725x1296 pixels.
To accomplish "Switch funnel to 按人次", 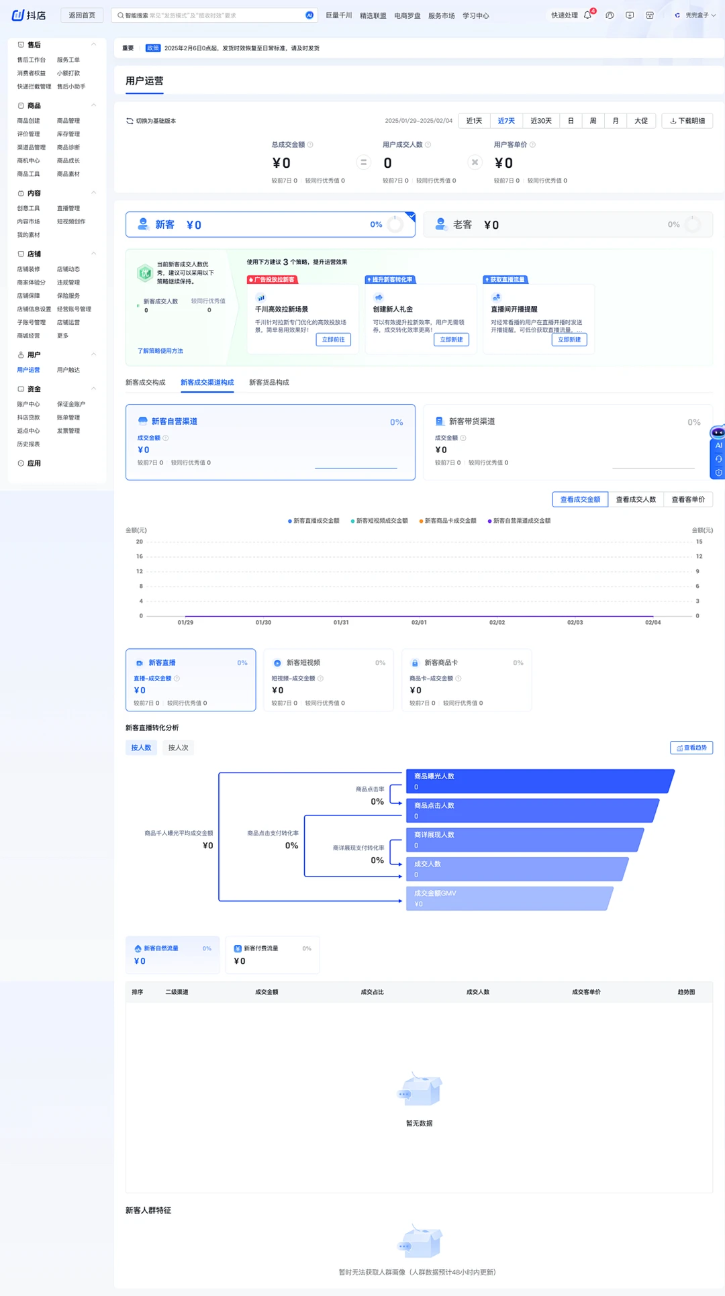I will [x=178, y=748].
